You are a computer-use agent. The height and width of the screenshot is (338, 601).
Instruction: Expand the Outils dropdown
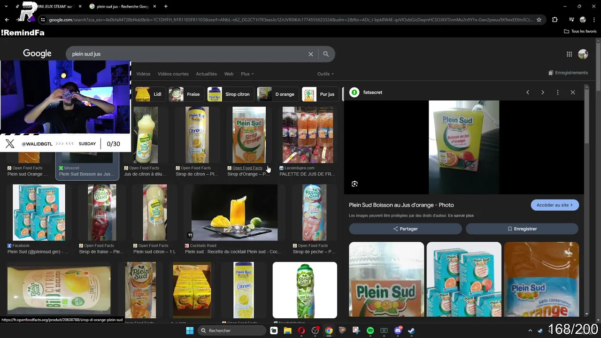[x=325, y=74]
